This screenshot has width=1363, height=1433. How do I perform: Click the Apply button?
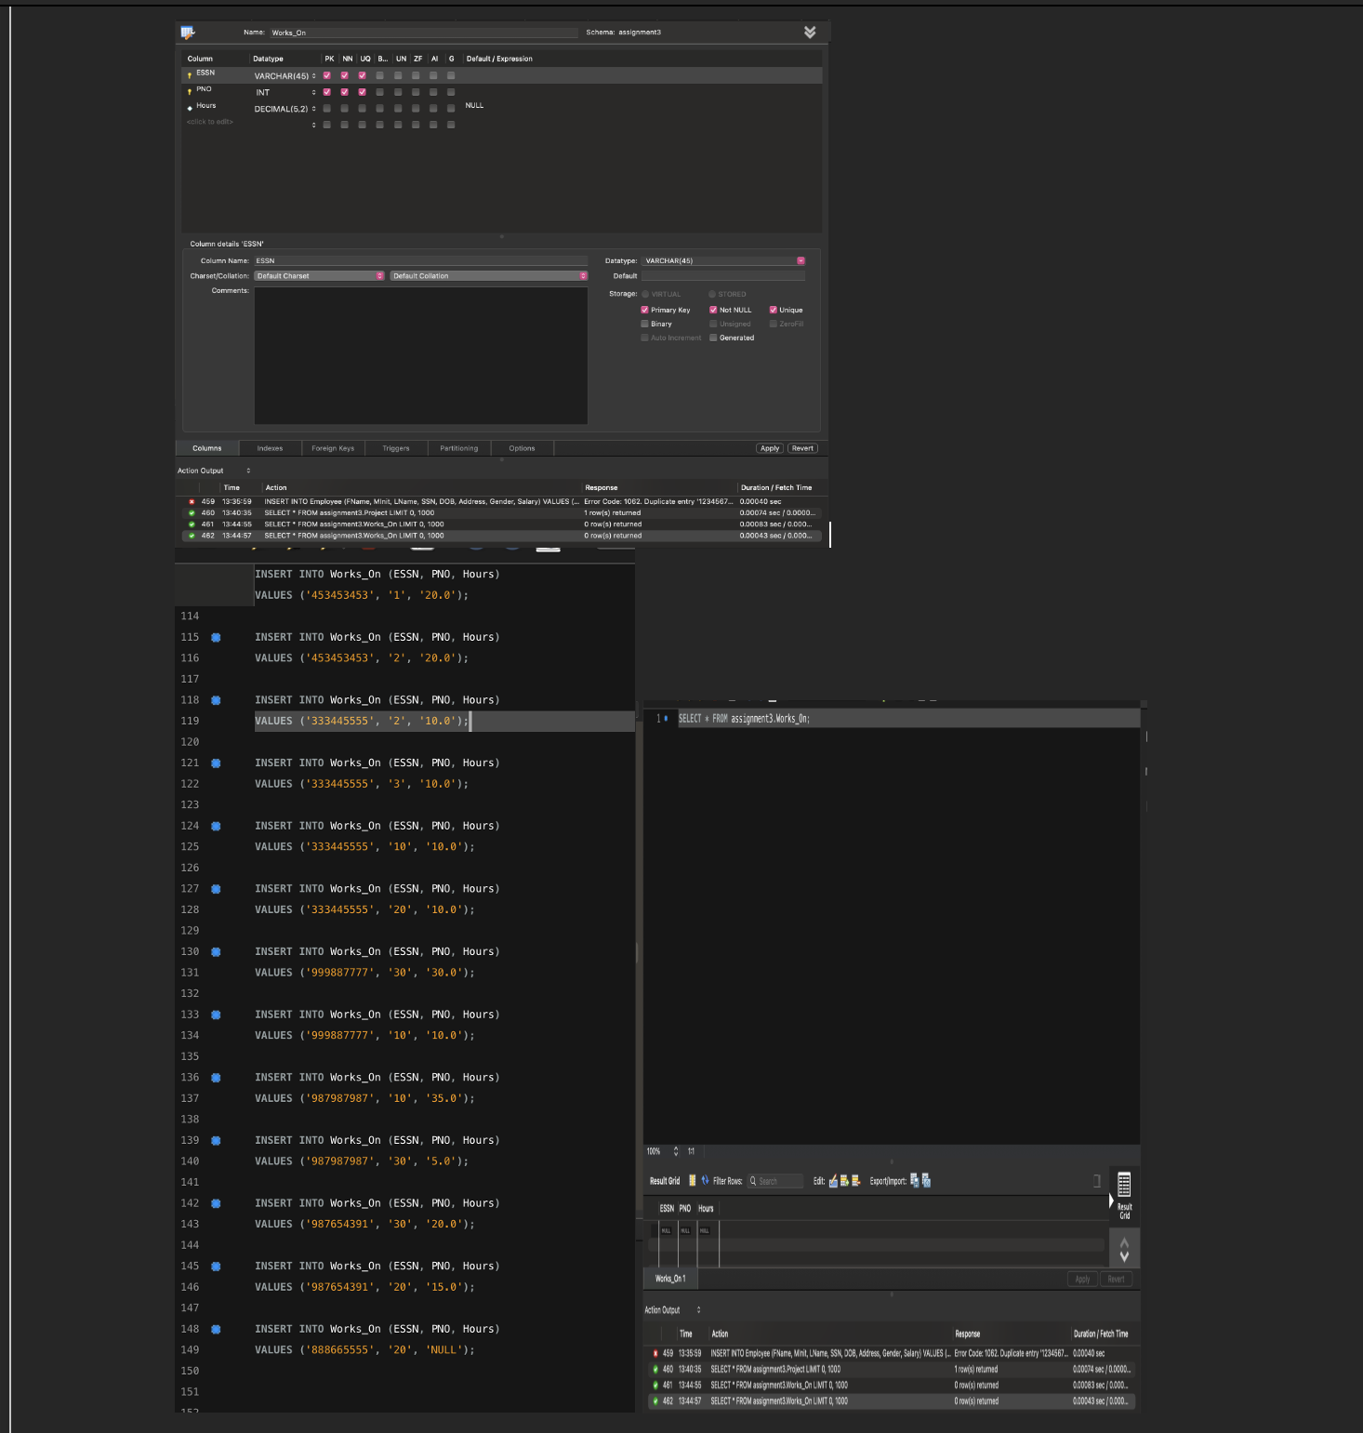click(769, 448)
